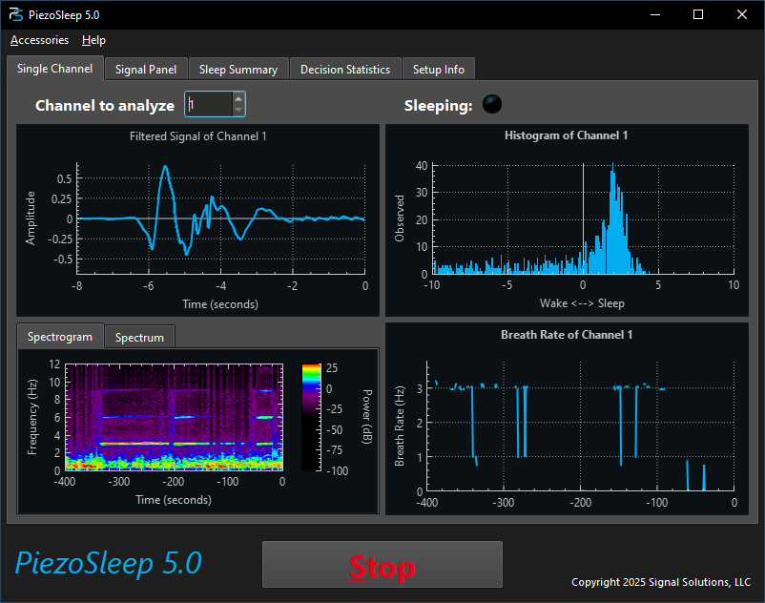Image resolution: width=765 pixels, height=603 pixels.
Task: Click the 'Sleeping:' label
Action: click(438, 105)
